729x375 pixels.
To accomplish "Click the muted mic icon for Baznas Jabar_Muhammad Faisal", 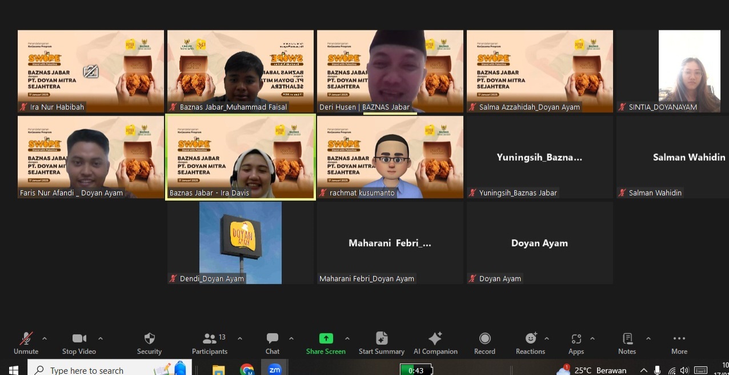I will tap(173, 107).
